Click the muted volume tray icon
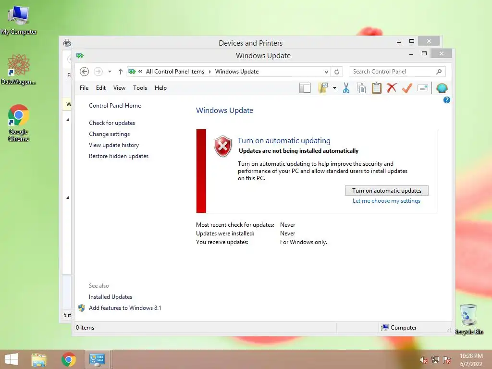The image size is (492, 369). (x=423, y=360)
